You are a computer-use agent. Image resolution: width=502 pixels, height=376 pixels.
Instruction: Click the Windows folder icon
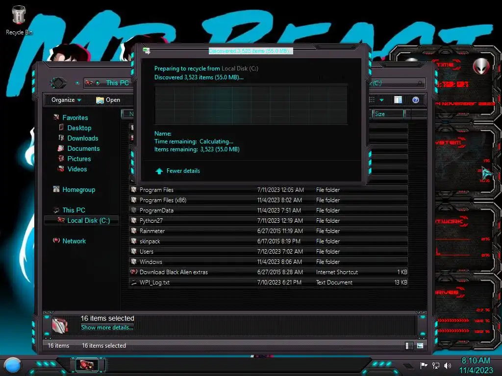click(x=133, y=261)
